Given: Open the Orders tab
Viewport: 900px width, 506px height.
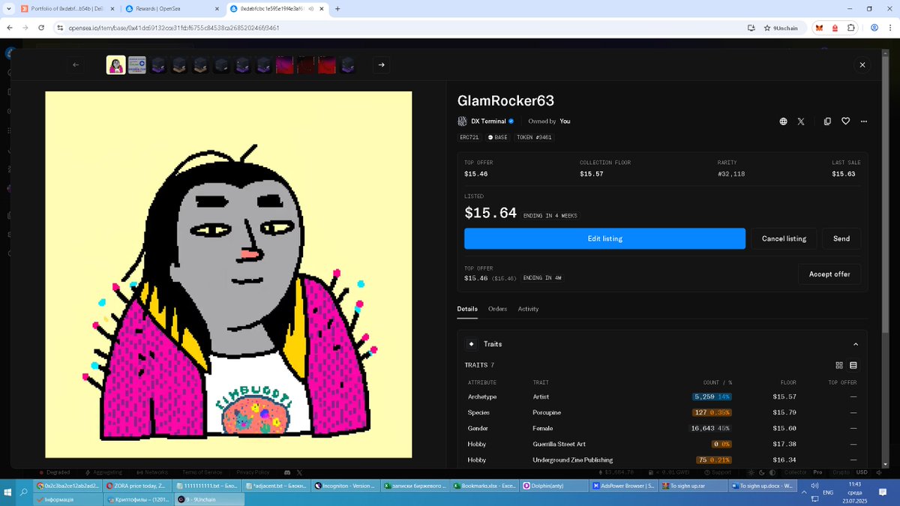Looking at the screenshot, I should (x=497, y=309).
